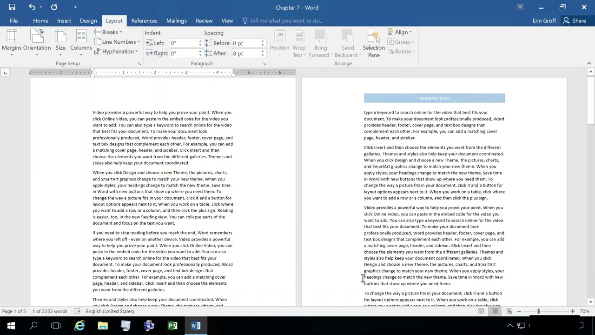Adjust the zoom slider handle
The height and width of the screenshot is (335, 595).
coord(538,311)
